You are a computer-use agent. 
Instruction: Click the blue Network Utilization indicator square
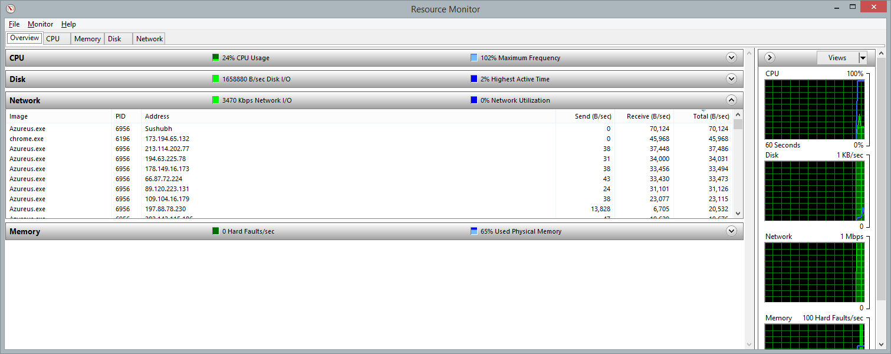click(x=474, y=100)
